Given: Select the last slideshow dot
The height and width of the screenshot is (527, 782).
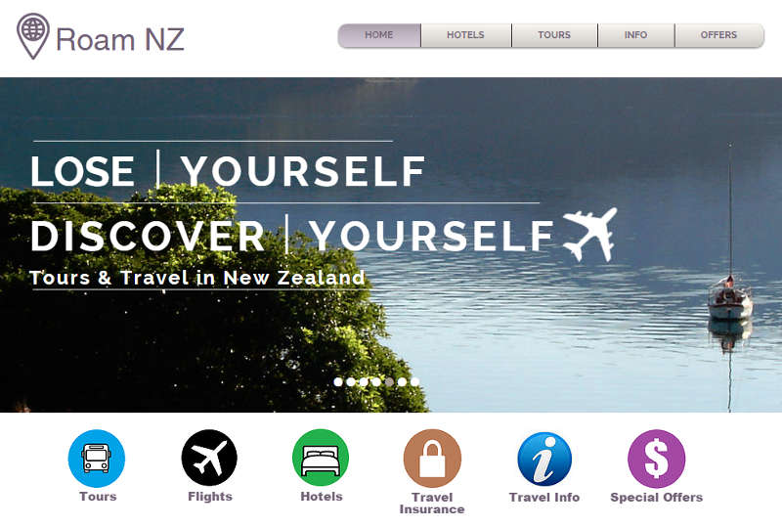Looking at the screenshot, I should 414,381.
